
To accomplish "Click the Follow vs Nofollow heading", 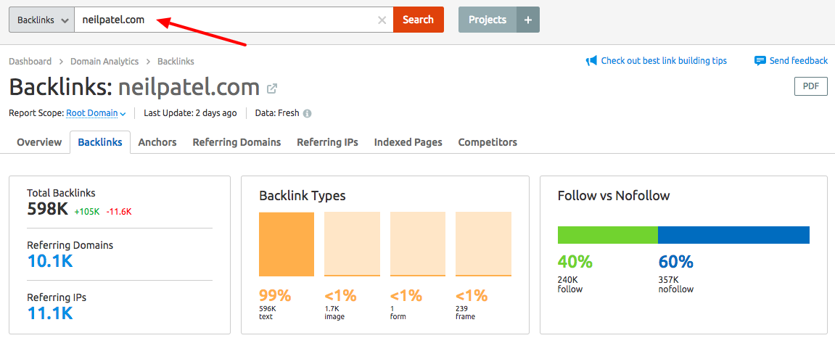I will (x=614, y=195).
